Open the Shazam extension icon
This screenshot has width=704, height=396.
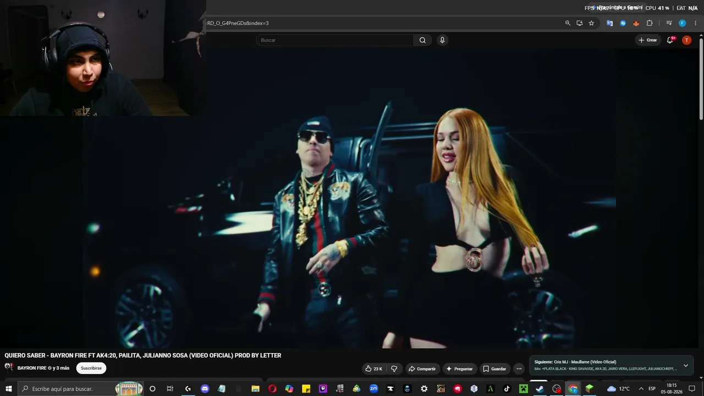pos(623,23)
